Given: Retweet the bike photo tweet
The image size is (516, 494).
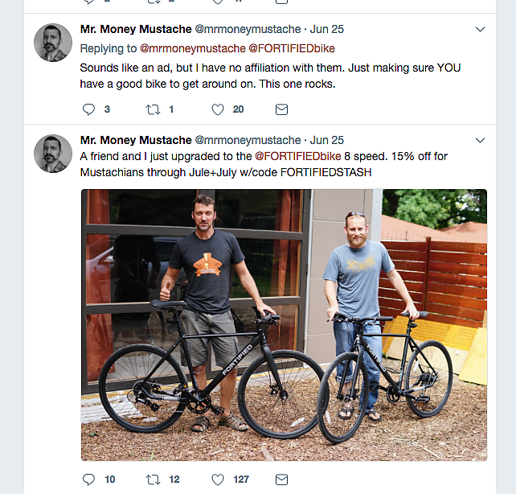Looking at the screenshot, I should [153, 479].
